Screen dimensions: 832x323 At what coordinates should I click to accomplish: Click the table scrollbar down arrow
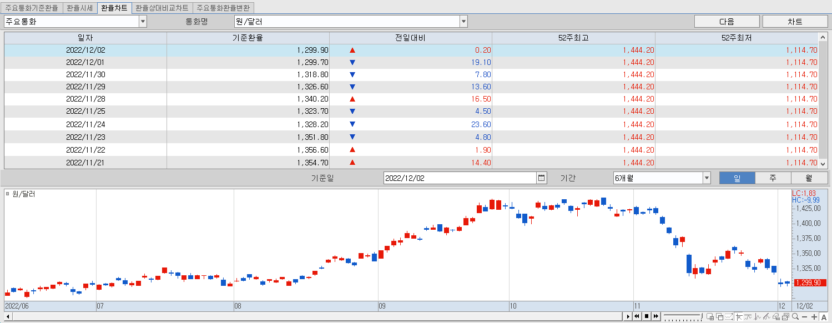pos(823,164)
